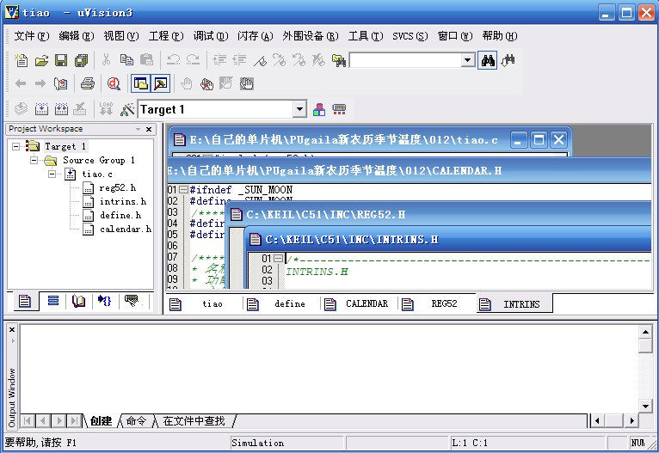Collapse code fold on line 01 of INTRINS.H
Viewport: 659px width, 453px height.
[278, 259]
